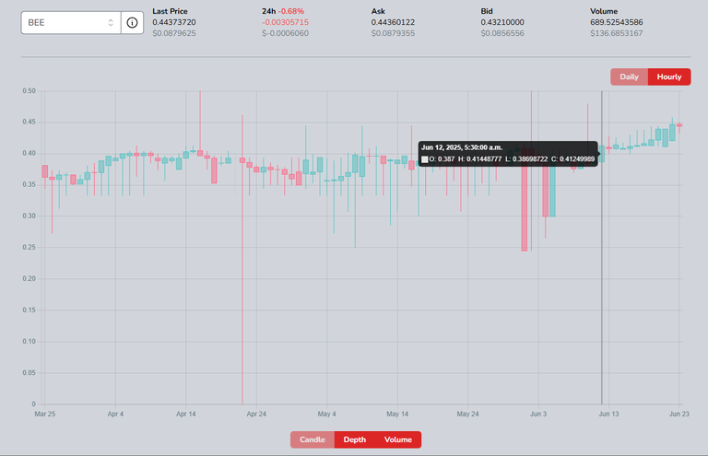Click the Jun 12 candlestick tooltip
This screenshot has height=456, width=708.
508,154
